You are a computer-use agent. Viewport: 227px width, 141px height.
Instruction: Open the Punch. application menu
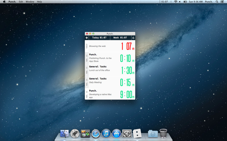click(12, 2)
